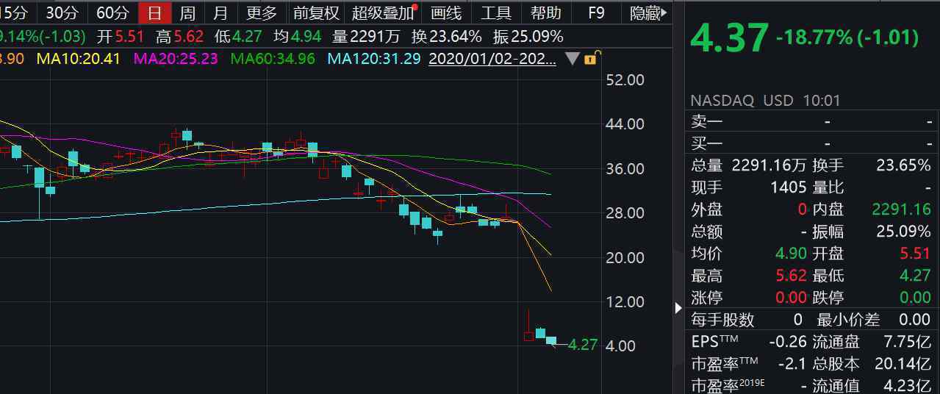Click the 振幅 value 25.09% in panel
Screen dimensions: 940x394
[x=903, y=232]
